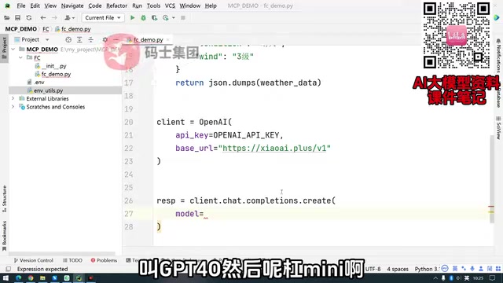
Task: Select env_utils.py in project tree
Action: click(x=48, y=90)
